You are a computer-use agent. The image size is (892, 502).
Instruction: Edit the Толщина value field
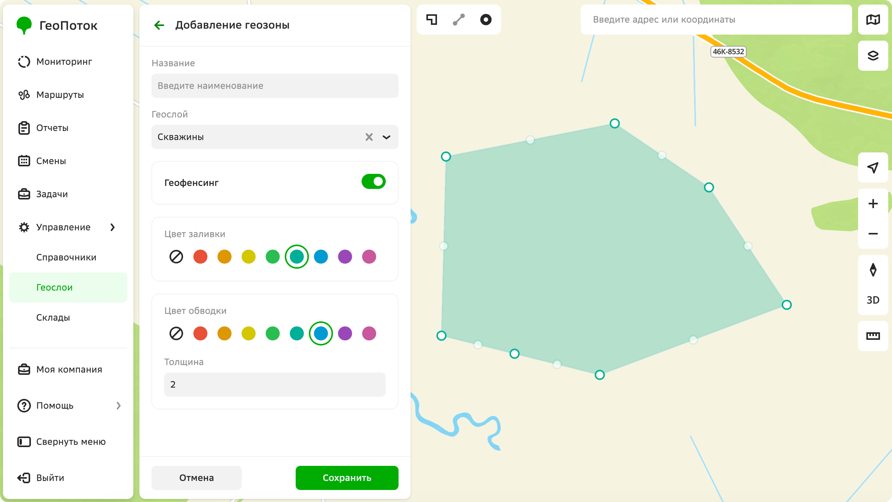(x=275, y=385)
